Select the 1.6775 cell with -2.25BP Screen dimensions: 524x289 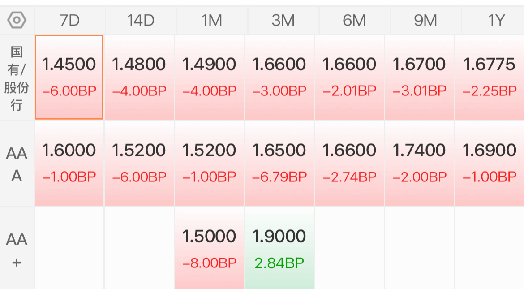coord(490,77)
